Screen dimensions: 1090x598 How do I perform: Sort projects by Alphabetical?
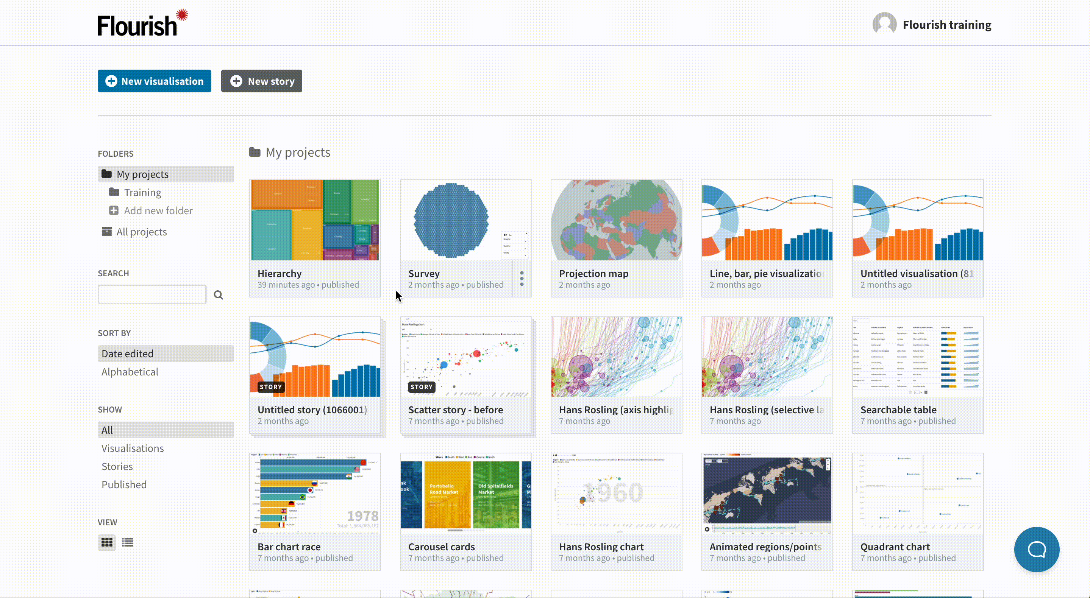point(130,372)
